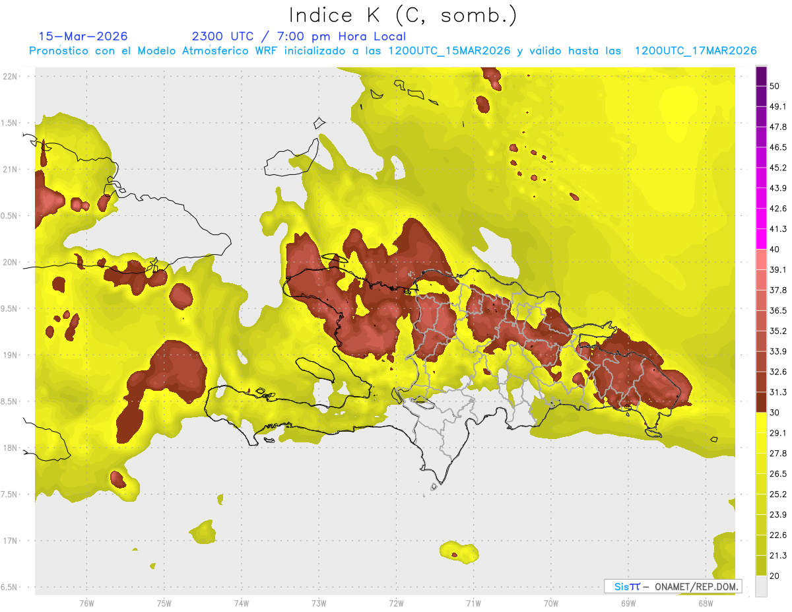
Task: Click the colorbar value '32.6'
Action: tap(778, 372)
